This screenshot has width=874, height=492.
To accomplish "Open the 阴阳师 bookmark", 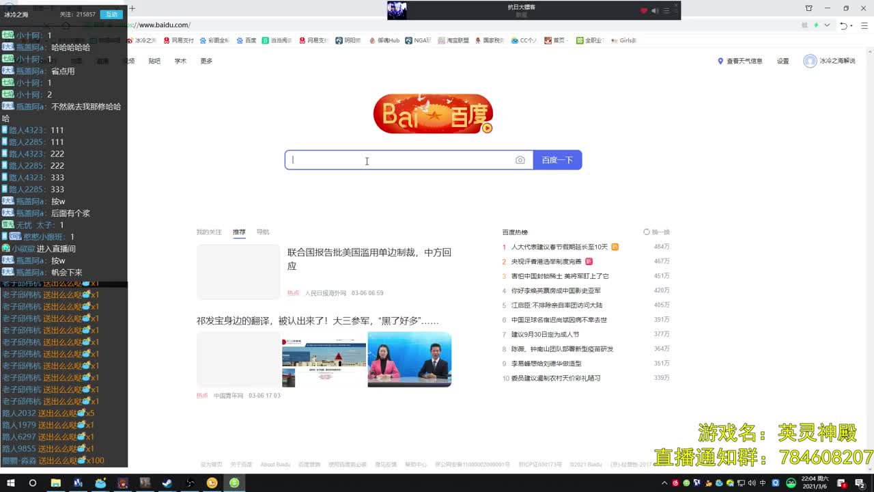I will (348, 40).
